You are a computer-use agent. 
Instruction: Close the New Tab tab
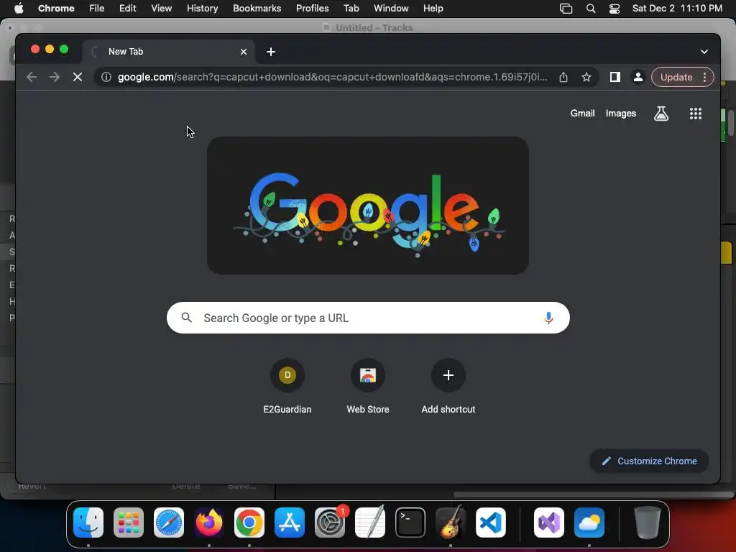[x=244, y=52]
